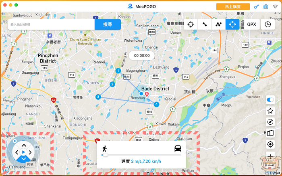This screenshot has height=176, width=282.
Task: Click the Wi-Fi connection icon
Action: (275, 7)
